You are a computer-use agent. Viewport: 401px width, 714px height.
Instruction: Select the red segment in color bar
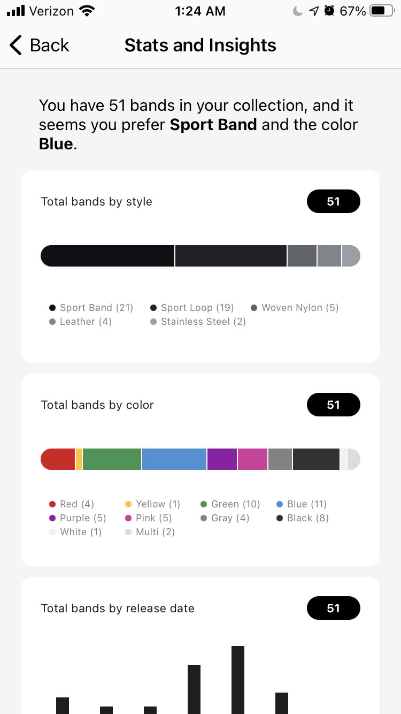tap(59, 459)
